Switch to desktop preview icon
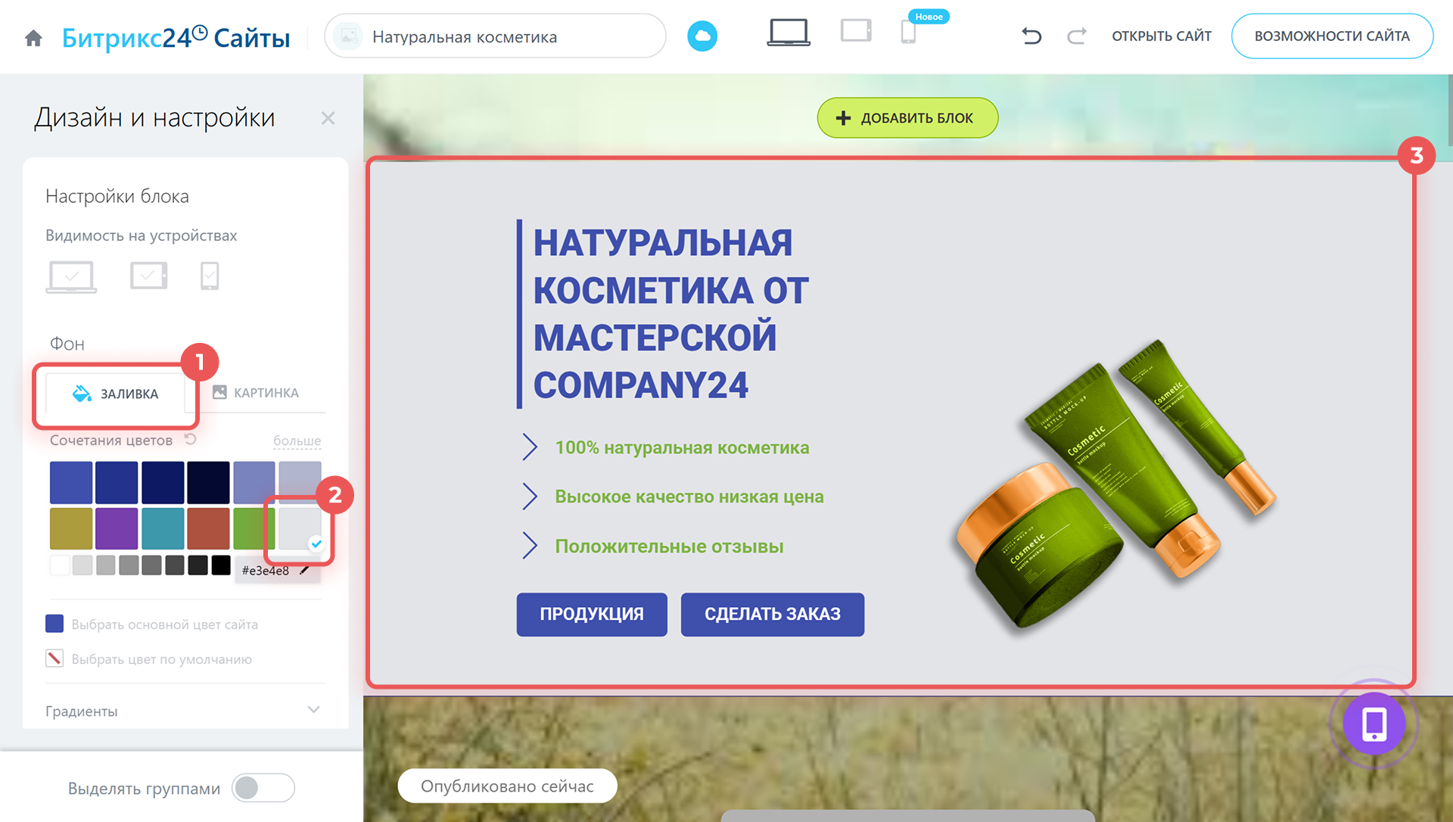This screenshot has height=822, width=1453. click(x=789, y=33)
